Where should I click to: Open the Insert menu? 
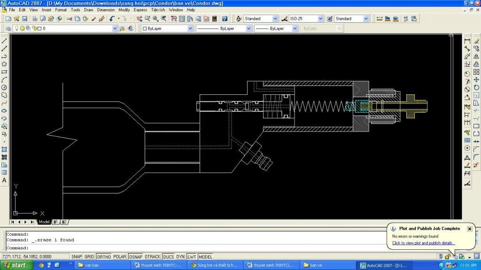(47, 10)
